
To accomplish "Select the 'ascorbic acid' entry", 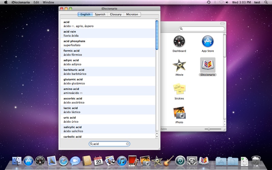I will (x=108, y=100).
